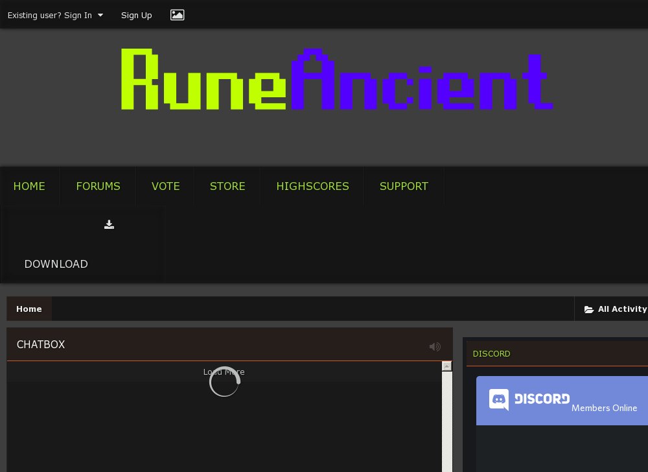
Task: Open the STORE menu entry
Action: coord(227,186)
